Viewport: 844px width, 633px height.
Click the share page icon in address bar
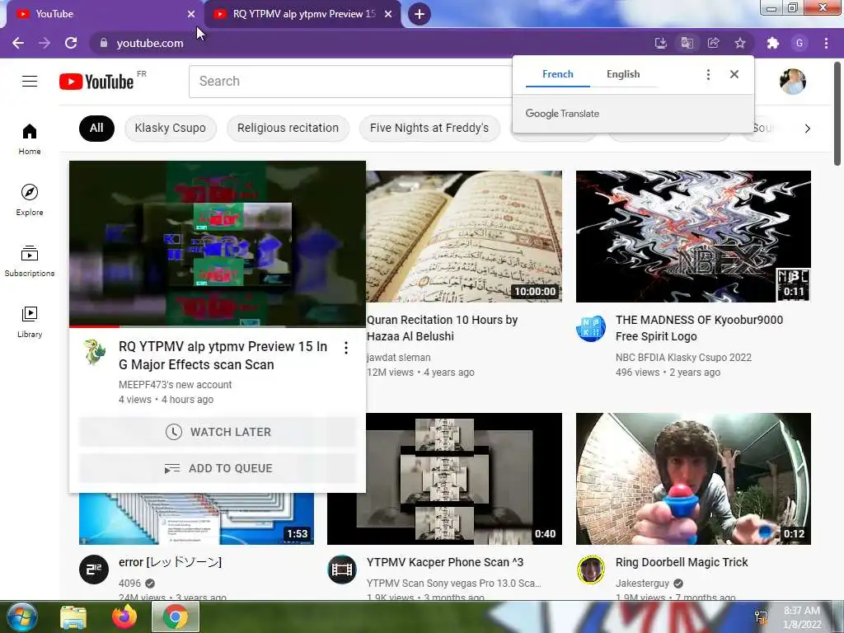tap(713, 43)
